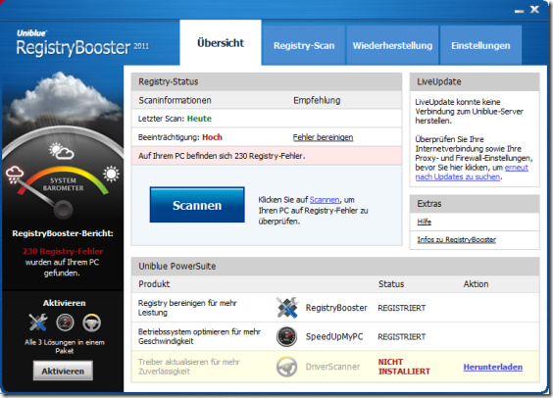Click REGISTRIERT status in the RegistryBooster row
553x398 pixels.
tap(402, 308)
